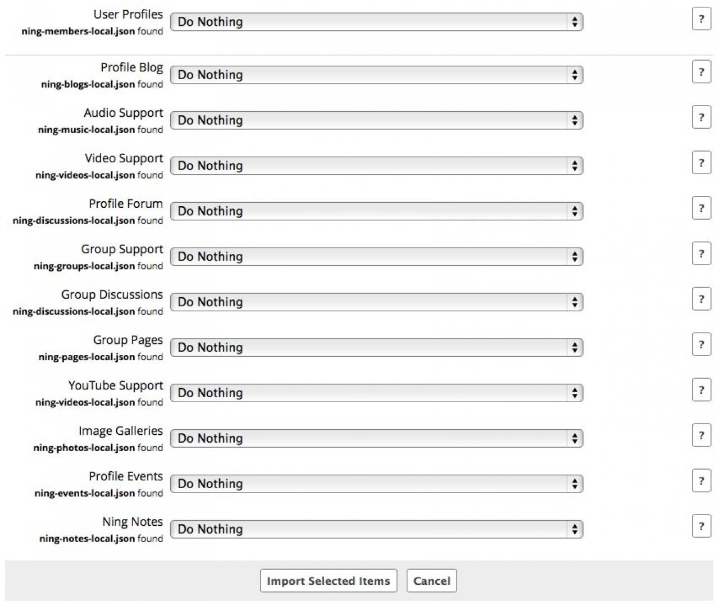This screenshot has width=719, height=605.
Task: Open help for Ning Notes
Action: tap(701, 527)
